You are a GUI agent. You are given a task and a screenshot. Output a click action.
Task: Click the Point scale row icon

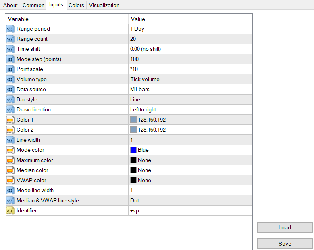coord(10,69)
